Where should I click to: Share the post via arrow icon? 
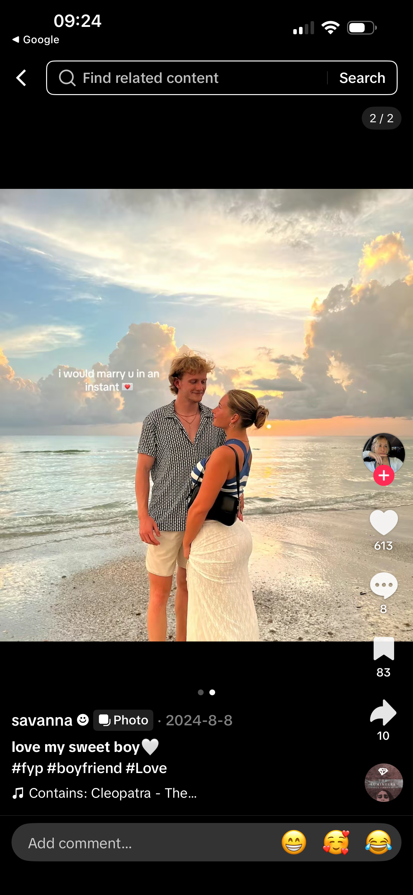pos(383,713)
